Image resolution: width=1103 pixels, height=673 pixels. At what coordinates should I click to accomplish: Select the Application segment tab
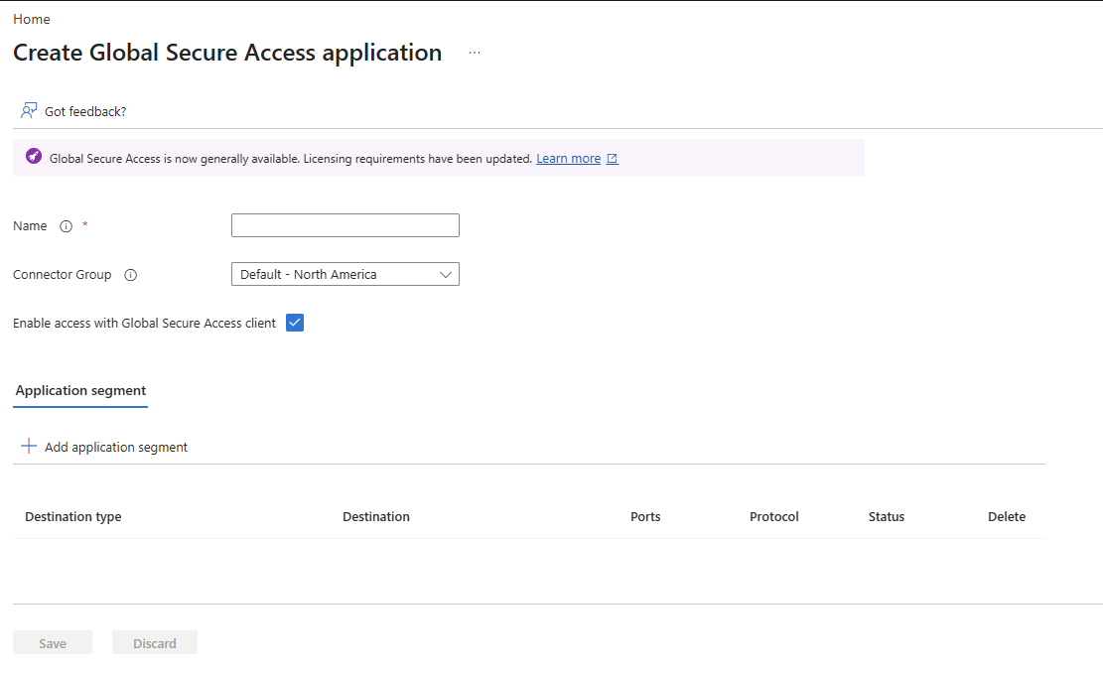coord(80,390)
